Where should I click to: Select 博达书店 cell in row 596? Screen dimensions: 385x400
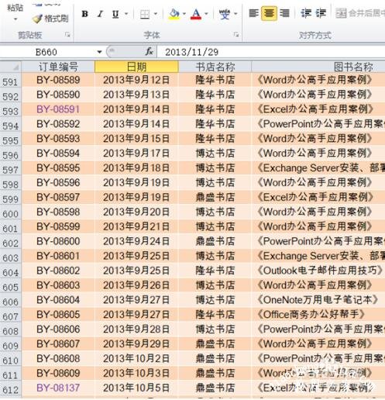pos(215,153)
